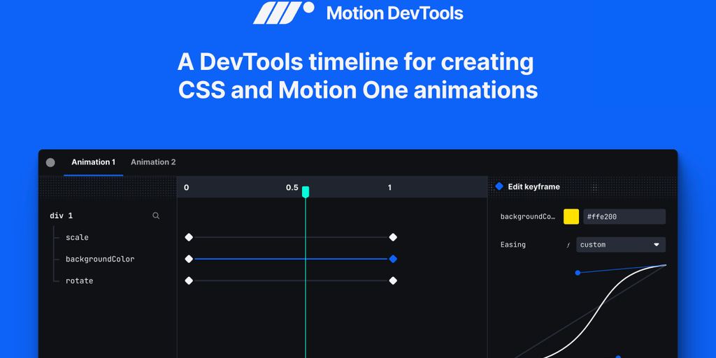Click the blue backgroundColor animation track line
716x358 pixels.
click(291, 259)
